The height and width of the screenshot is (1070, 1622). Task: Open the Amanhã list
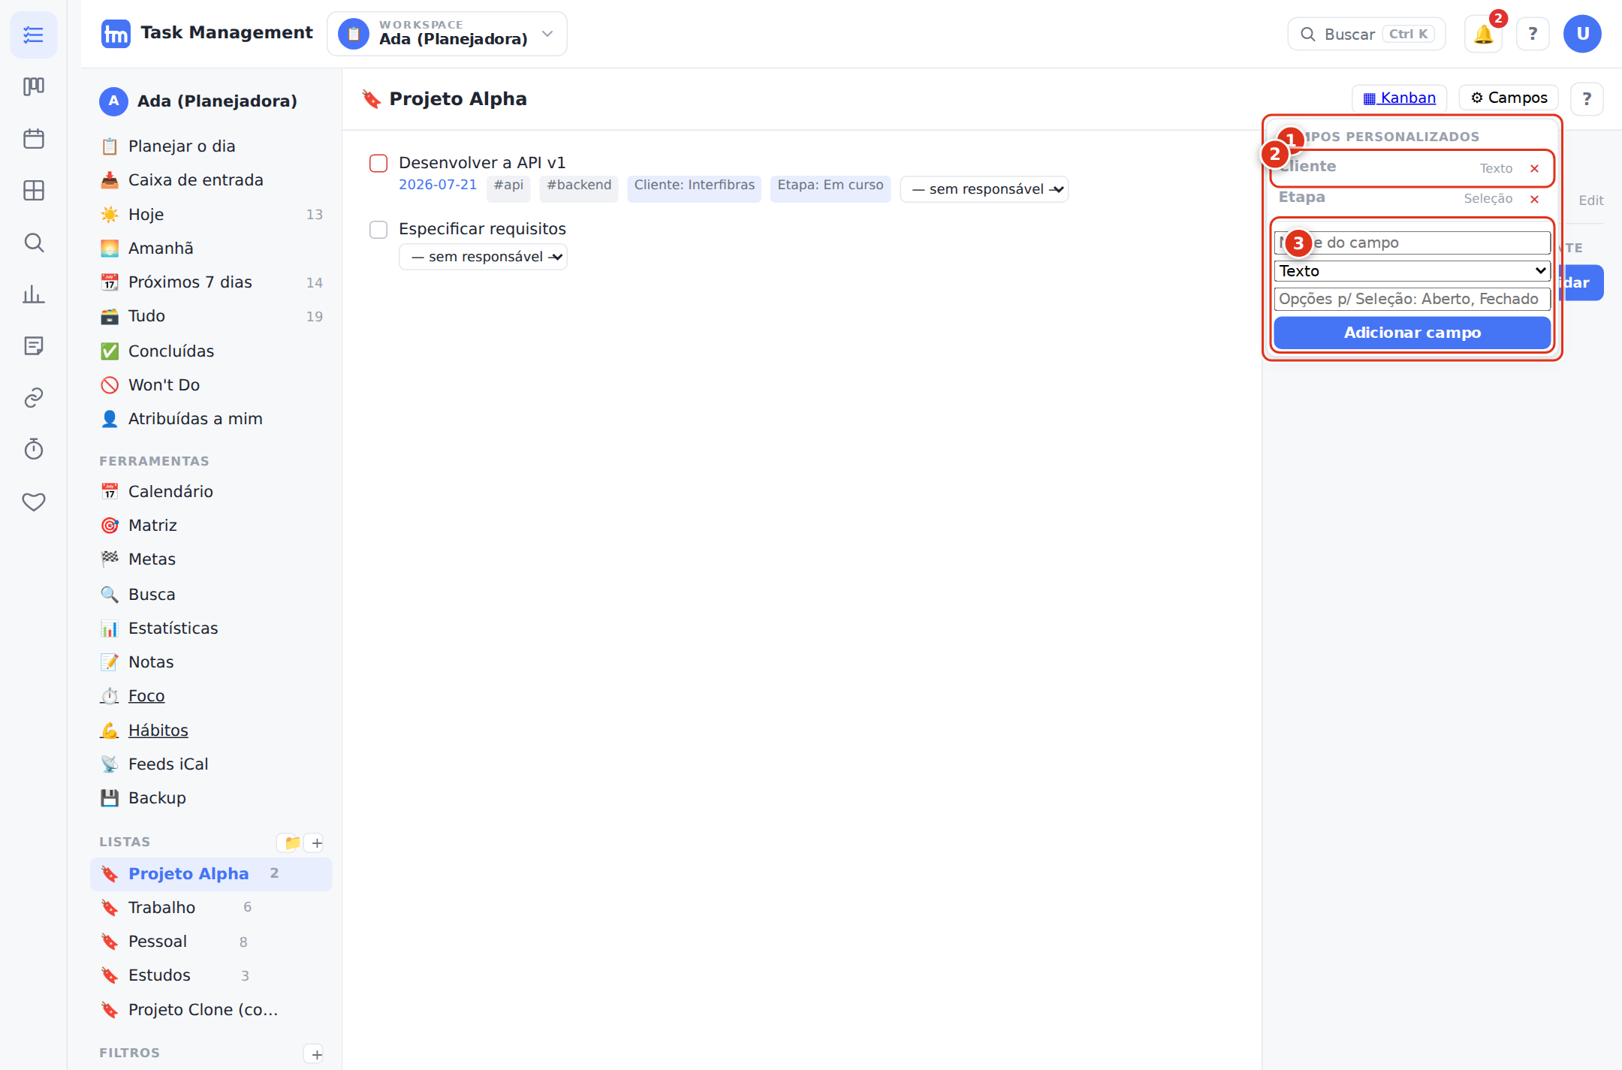tap(212, 248)
